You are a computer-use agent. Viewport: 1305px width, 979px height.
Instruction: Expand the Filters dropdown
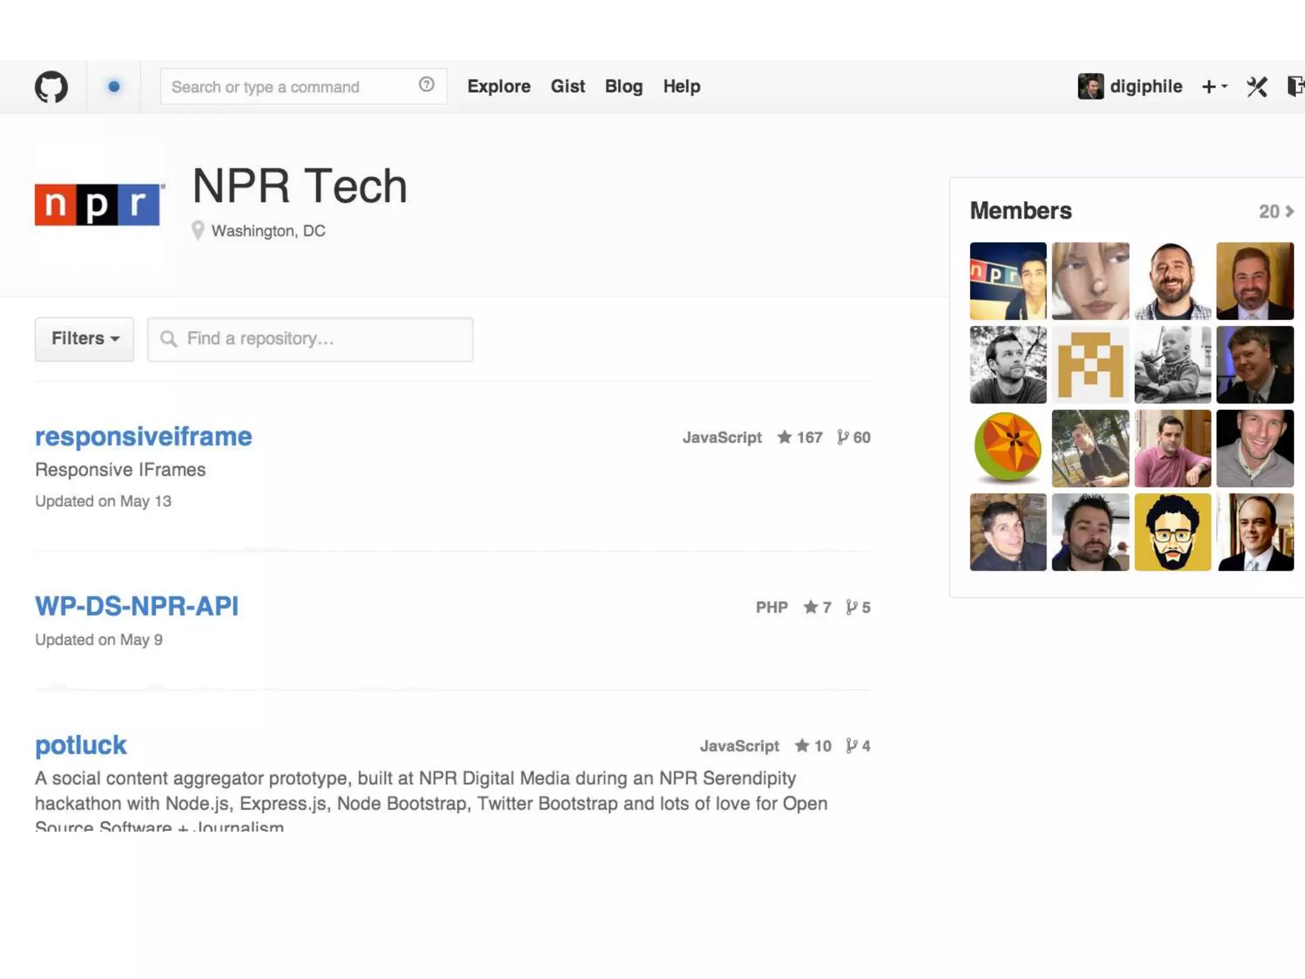84,339
